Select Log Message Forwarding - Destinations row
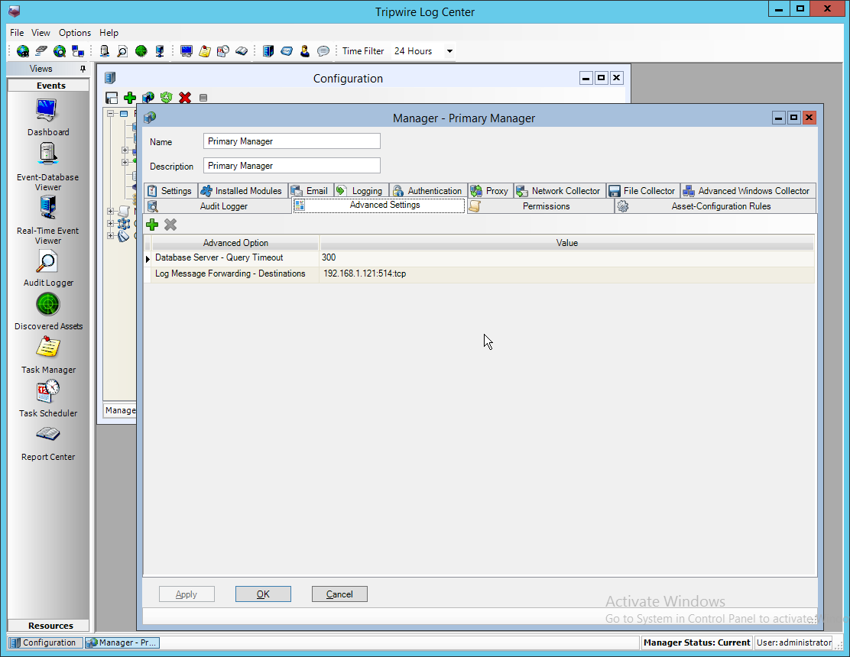The height and width of the screenshot is (657, 850). pos(479,273)
